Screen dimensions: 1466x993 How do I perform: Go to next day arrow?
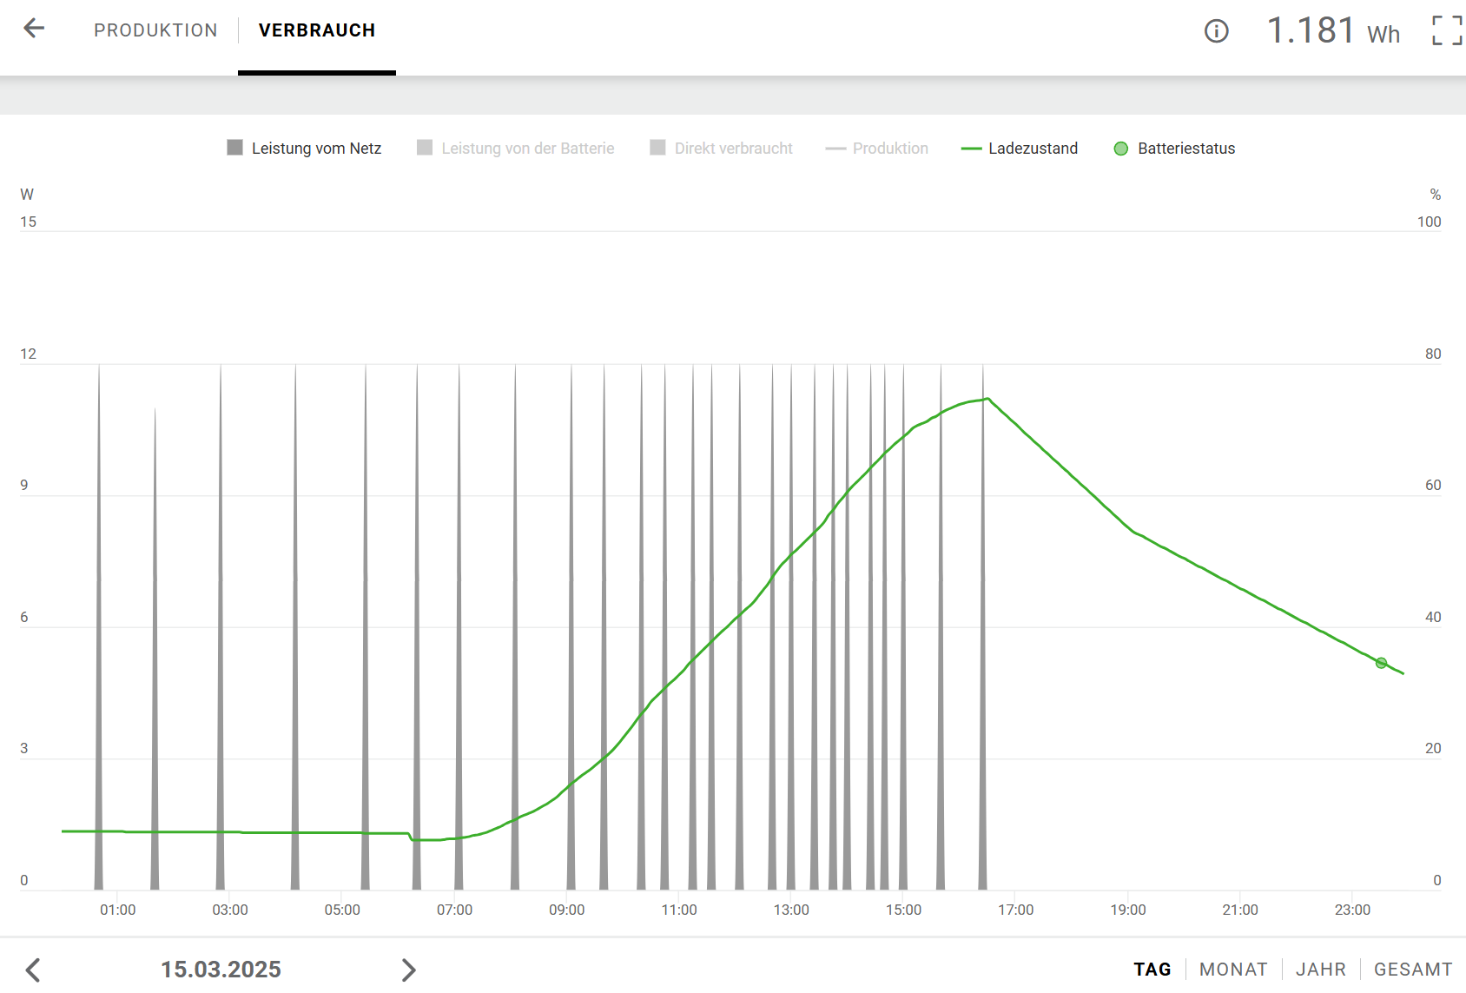[x=408, y=970]
